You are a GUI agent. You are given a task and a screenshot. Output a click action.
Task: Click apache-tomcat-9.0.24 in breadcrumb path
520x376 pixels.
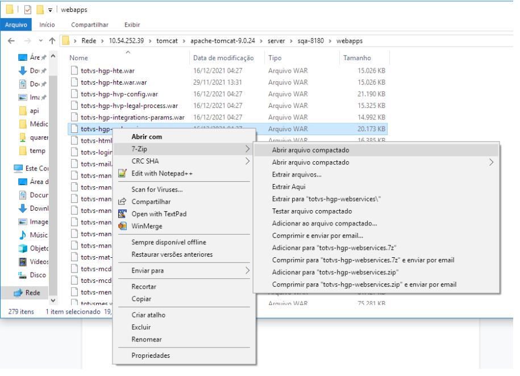point(223,41)
